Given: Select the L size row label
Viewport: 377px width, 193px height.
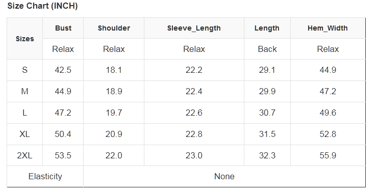Looking at the screenshot, I should click(x=25, y=113).
